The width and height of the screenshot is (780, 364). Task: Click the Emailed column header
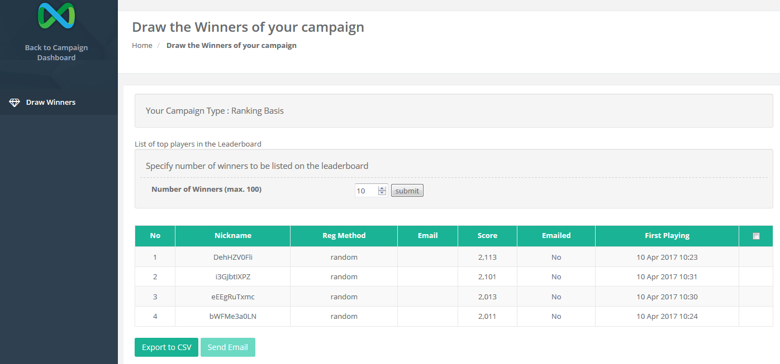pos(556,236)
